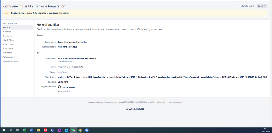Click the Using Rank ranking value
272x133 pixels.
pos(63,82)
